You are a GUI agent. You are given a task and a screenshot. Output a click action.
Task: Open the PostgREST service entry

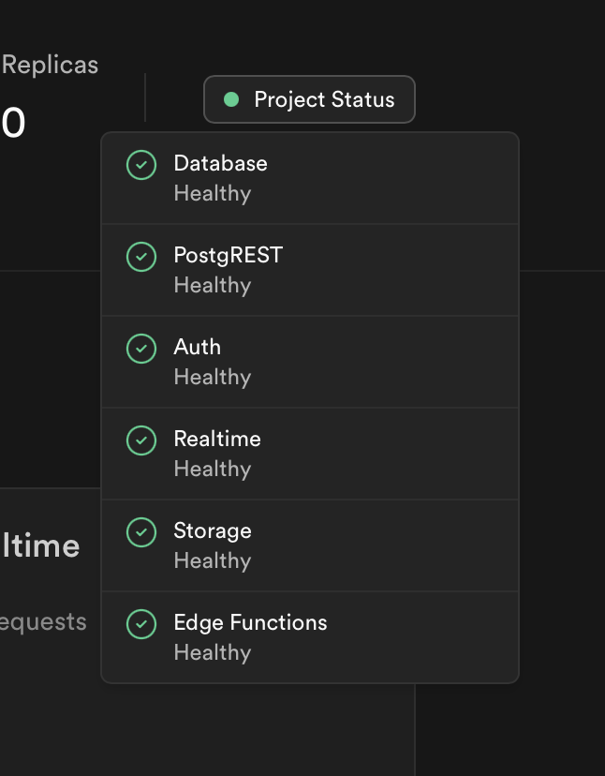pos(309,270)
